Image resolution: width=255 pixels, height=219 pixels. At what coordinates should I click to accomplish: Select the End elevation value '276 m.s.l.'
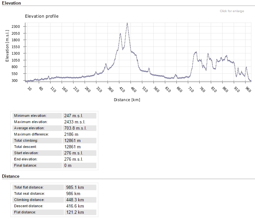point(73,159)
